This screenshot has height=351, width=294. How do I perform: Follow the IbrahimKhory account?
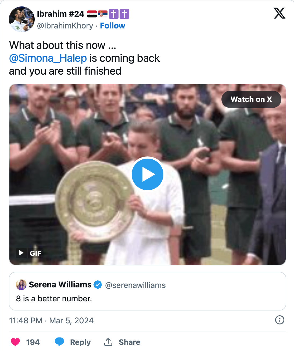pos(112,26)
